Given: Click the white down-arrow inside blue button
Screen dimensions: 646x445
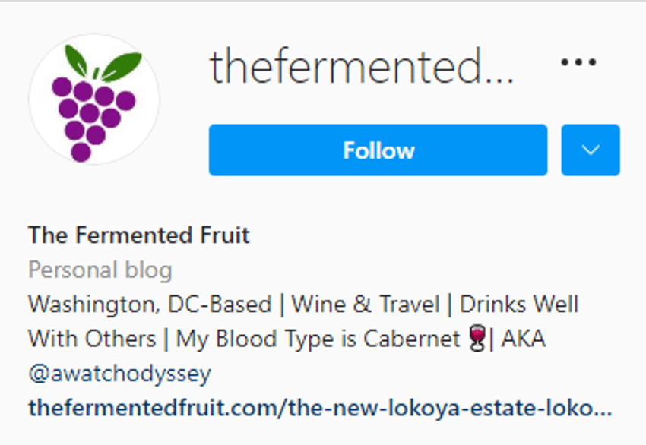Looking at the screenshot, I should click(x=591, y=150).
